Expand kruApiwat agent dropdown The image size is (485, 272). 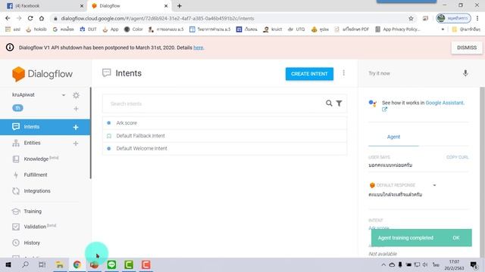[x=64, y=95]
